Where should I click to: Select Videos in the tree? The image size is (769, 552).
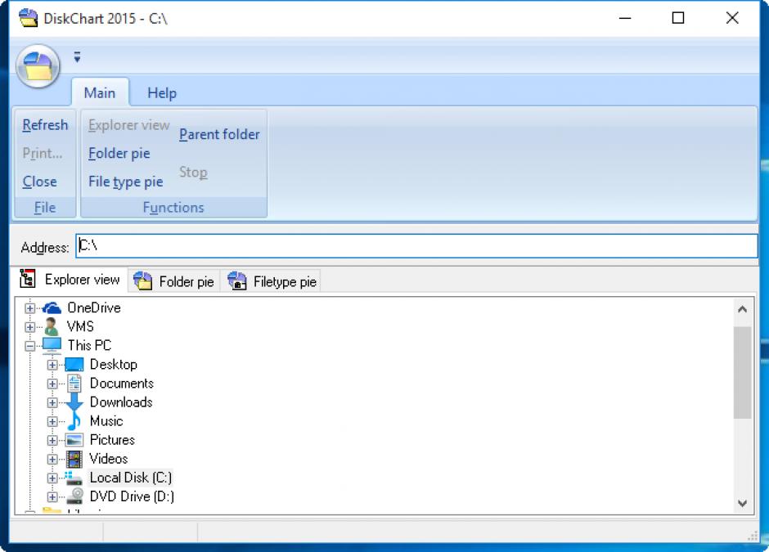(x=108, y=459)
